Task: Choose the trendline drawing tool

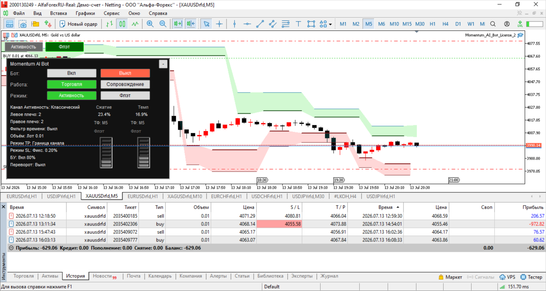Action: click(260, 24)
